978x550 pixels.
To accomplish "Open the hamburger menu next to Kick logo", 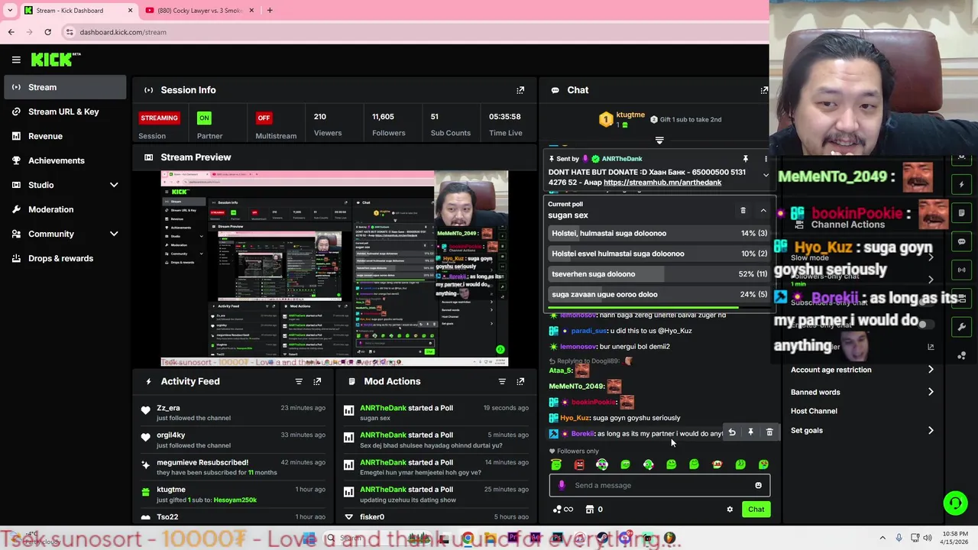I will (16, 60).
